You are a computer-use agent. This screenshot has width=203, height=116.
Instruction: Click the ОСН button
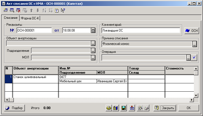[x=191, y=30]
